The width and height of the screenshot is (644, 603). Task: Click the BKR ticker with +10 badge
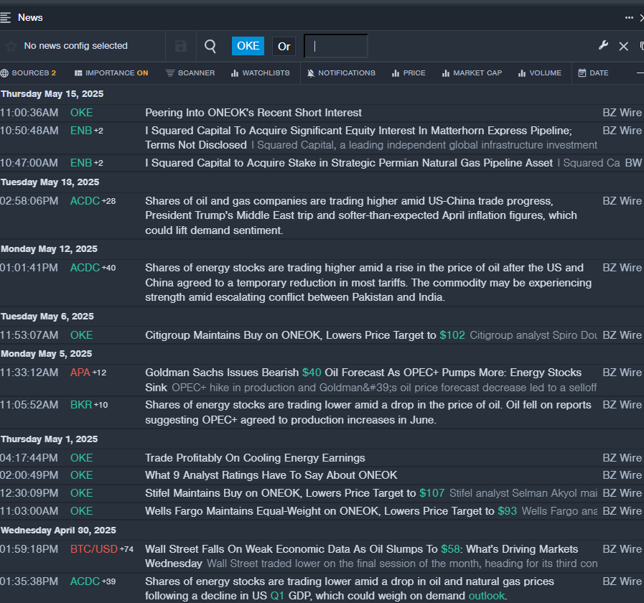pyautogui.click(x=81, y=405)
